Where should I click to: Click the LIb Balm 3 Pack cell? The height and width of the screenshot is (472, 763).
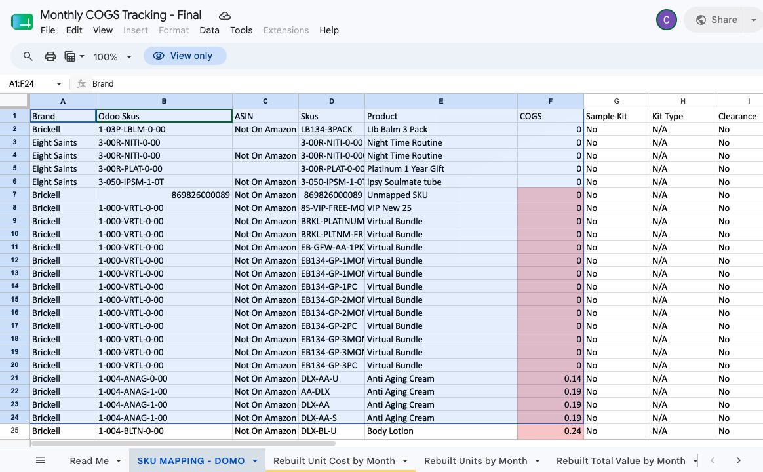click(441, 129)
